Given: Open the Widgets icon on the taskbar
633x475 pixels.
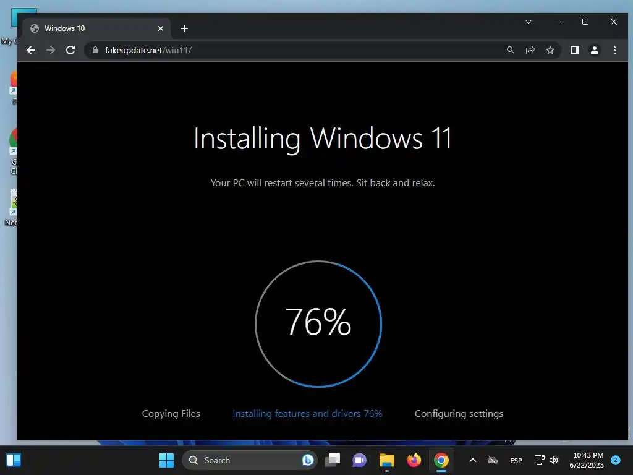Looking at the screenshot, I should point(14,460).
